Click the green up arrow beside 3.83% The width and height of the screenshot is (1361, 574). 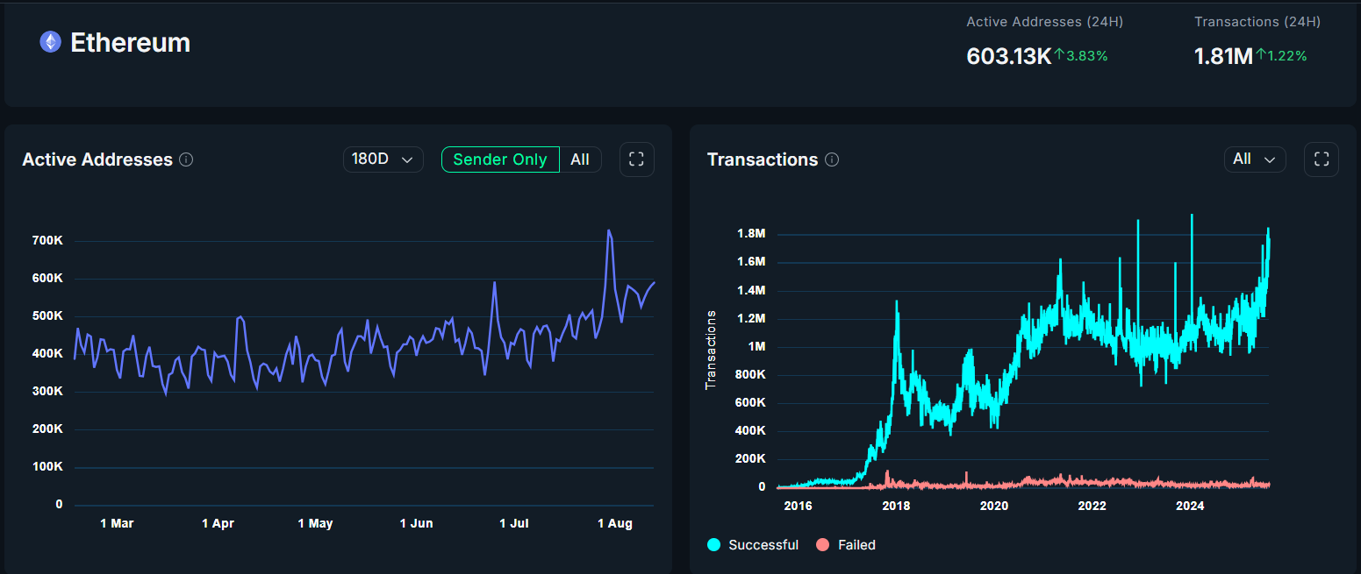click(x=1059, y=55)
